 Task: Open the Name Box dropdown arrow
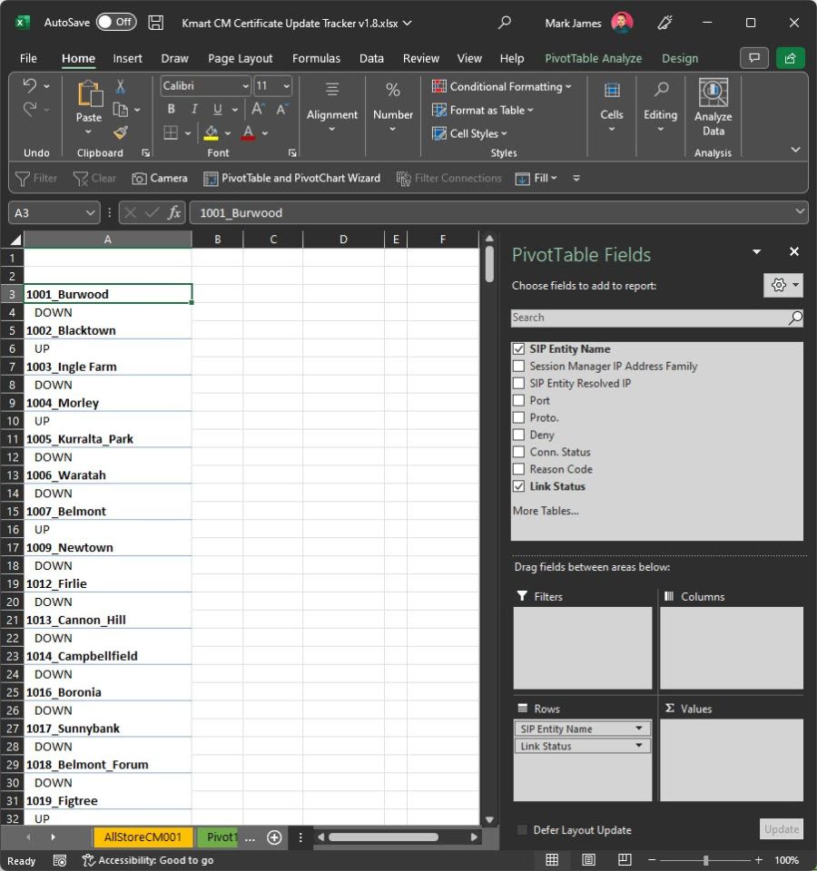pos(90,212)
